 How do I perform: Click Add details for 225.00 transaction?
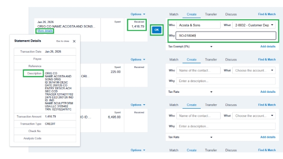(268, 92)
